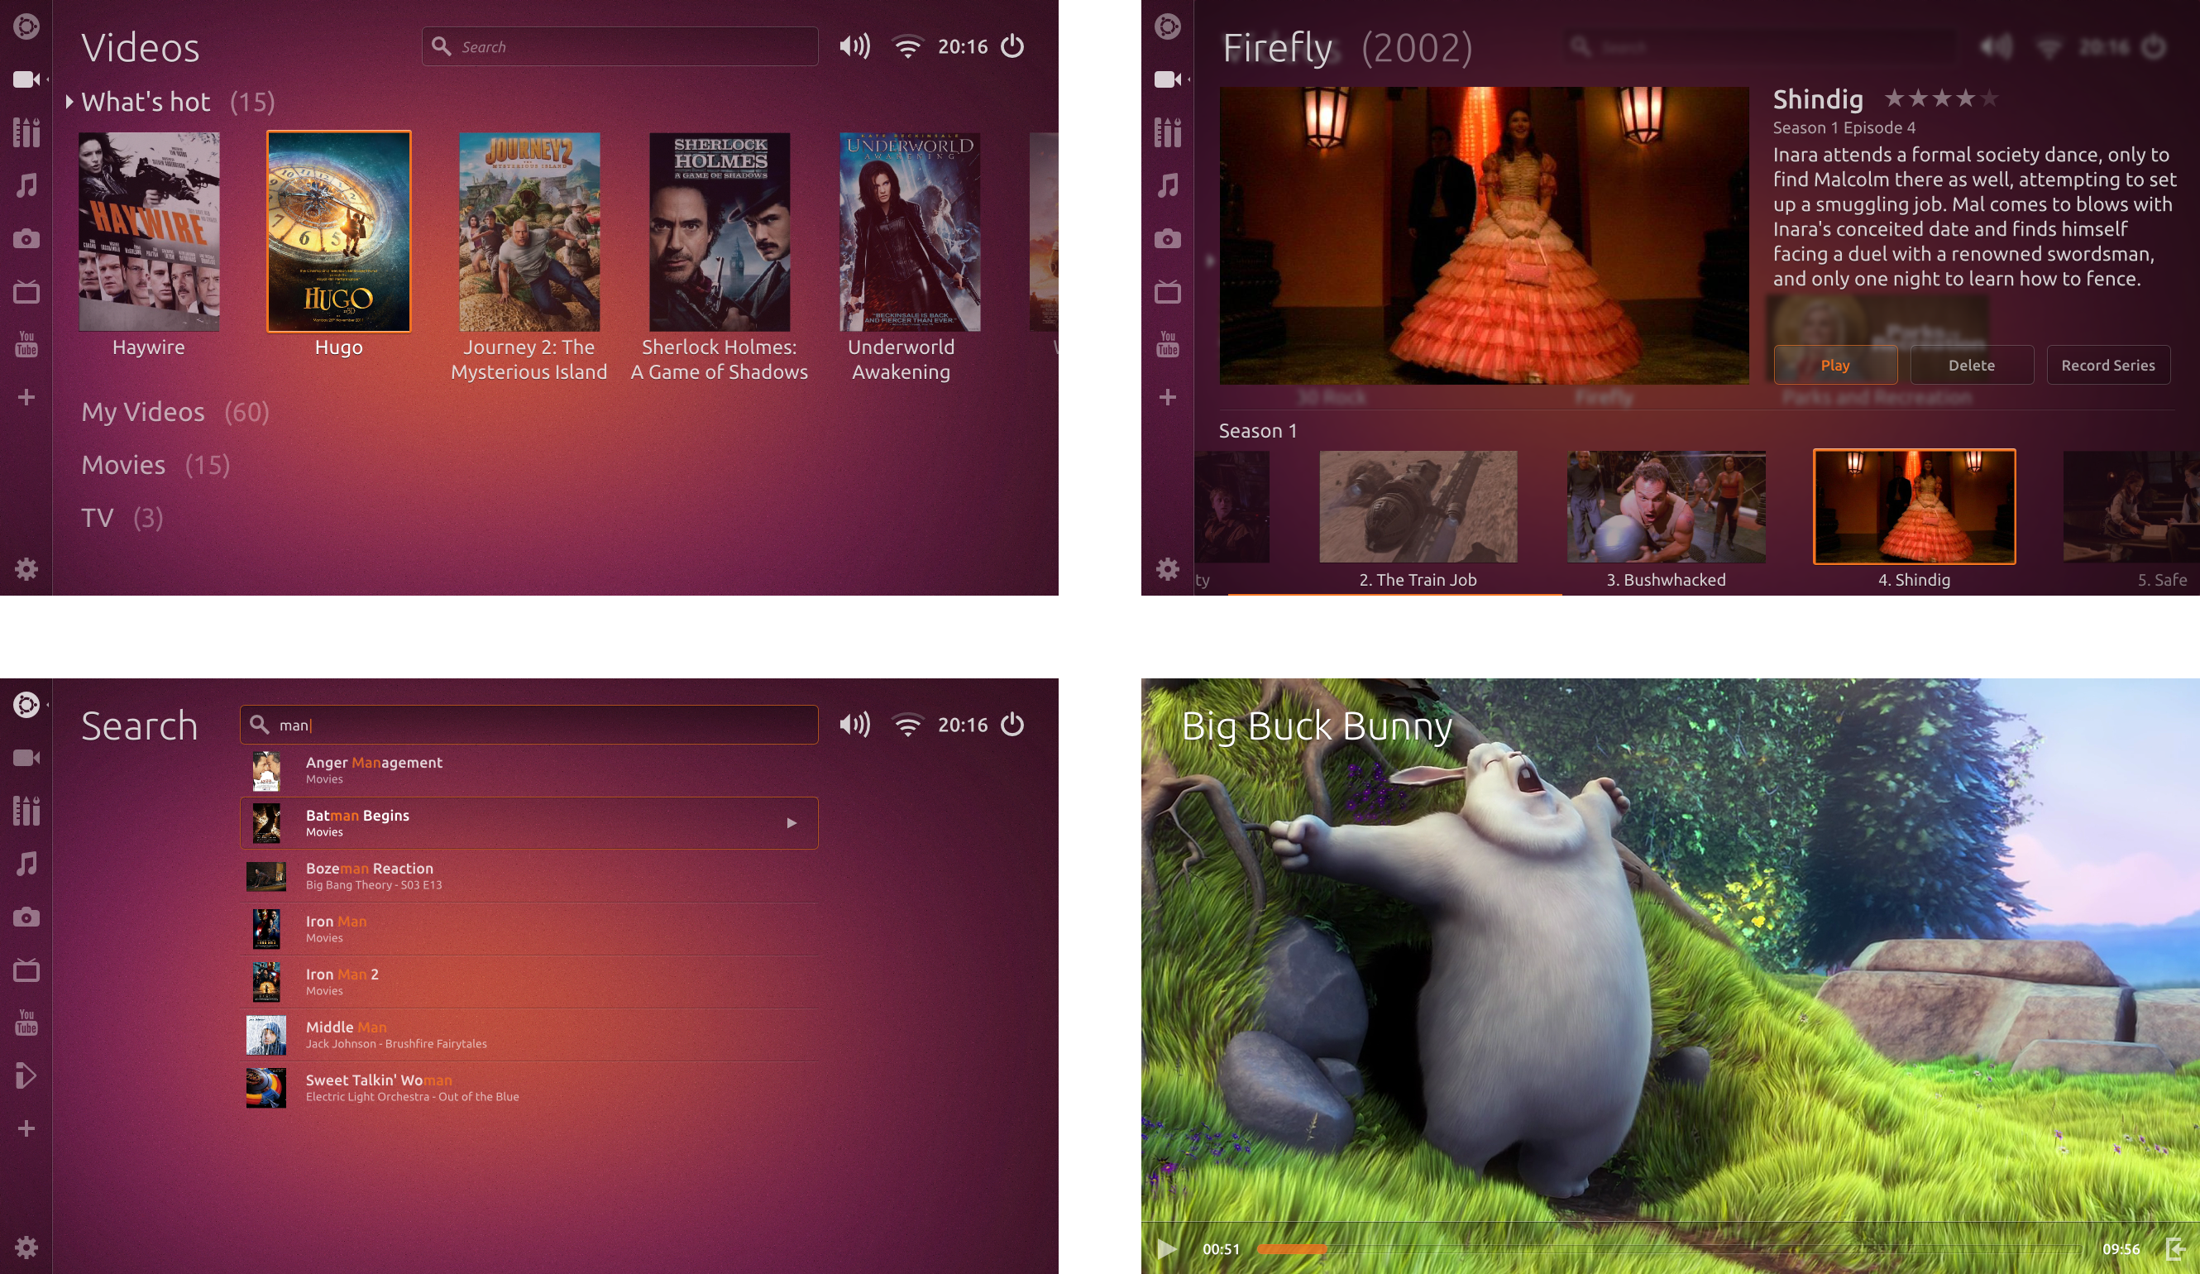Open TV lens icon in Videos screen sidebar
This screenshot has height=1274, width=2200.
click(26, 292)
